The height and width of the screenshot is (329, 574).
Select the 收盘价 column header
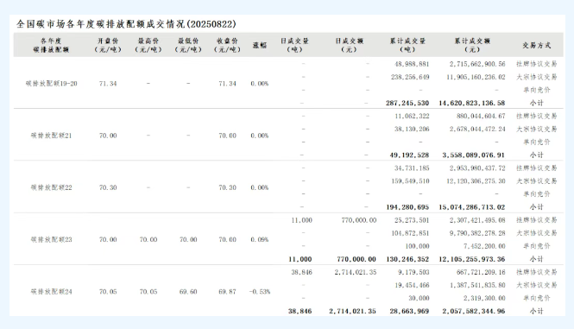point(227,45)
